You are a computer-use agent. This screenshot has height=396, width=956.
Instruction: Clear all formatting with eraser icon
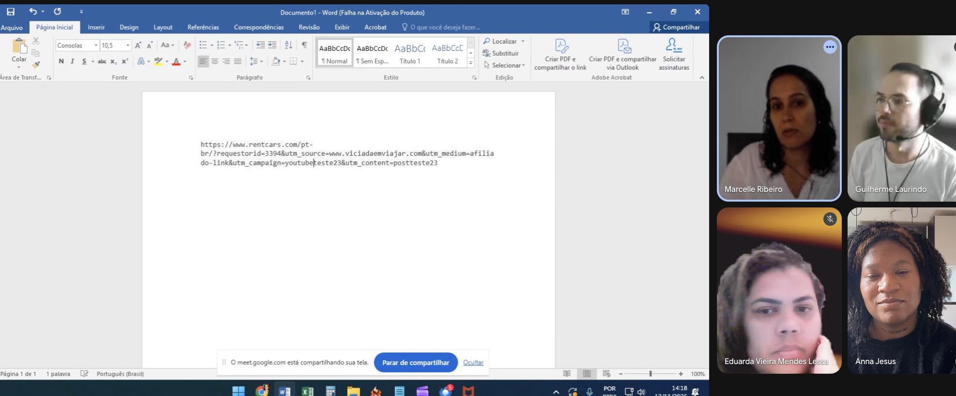(x=187, y=45)
